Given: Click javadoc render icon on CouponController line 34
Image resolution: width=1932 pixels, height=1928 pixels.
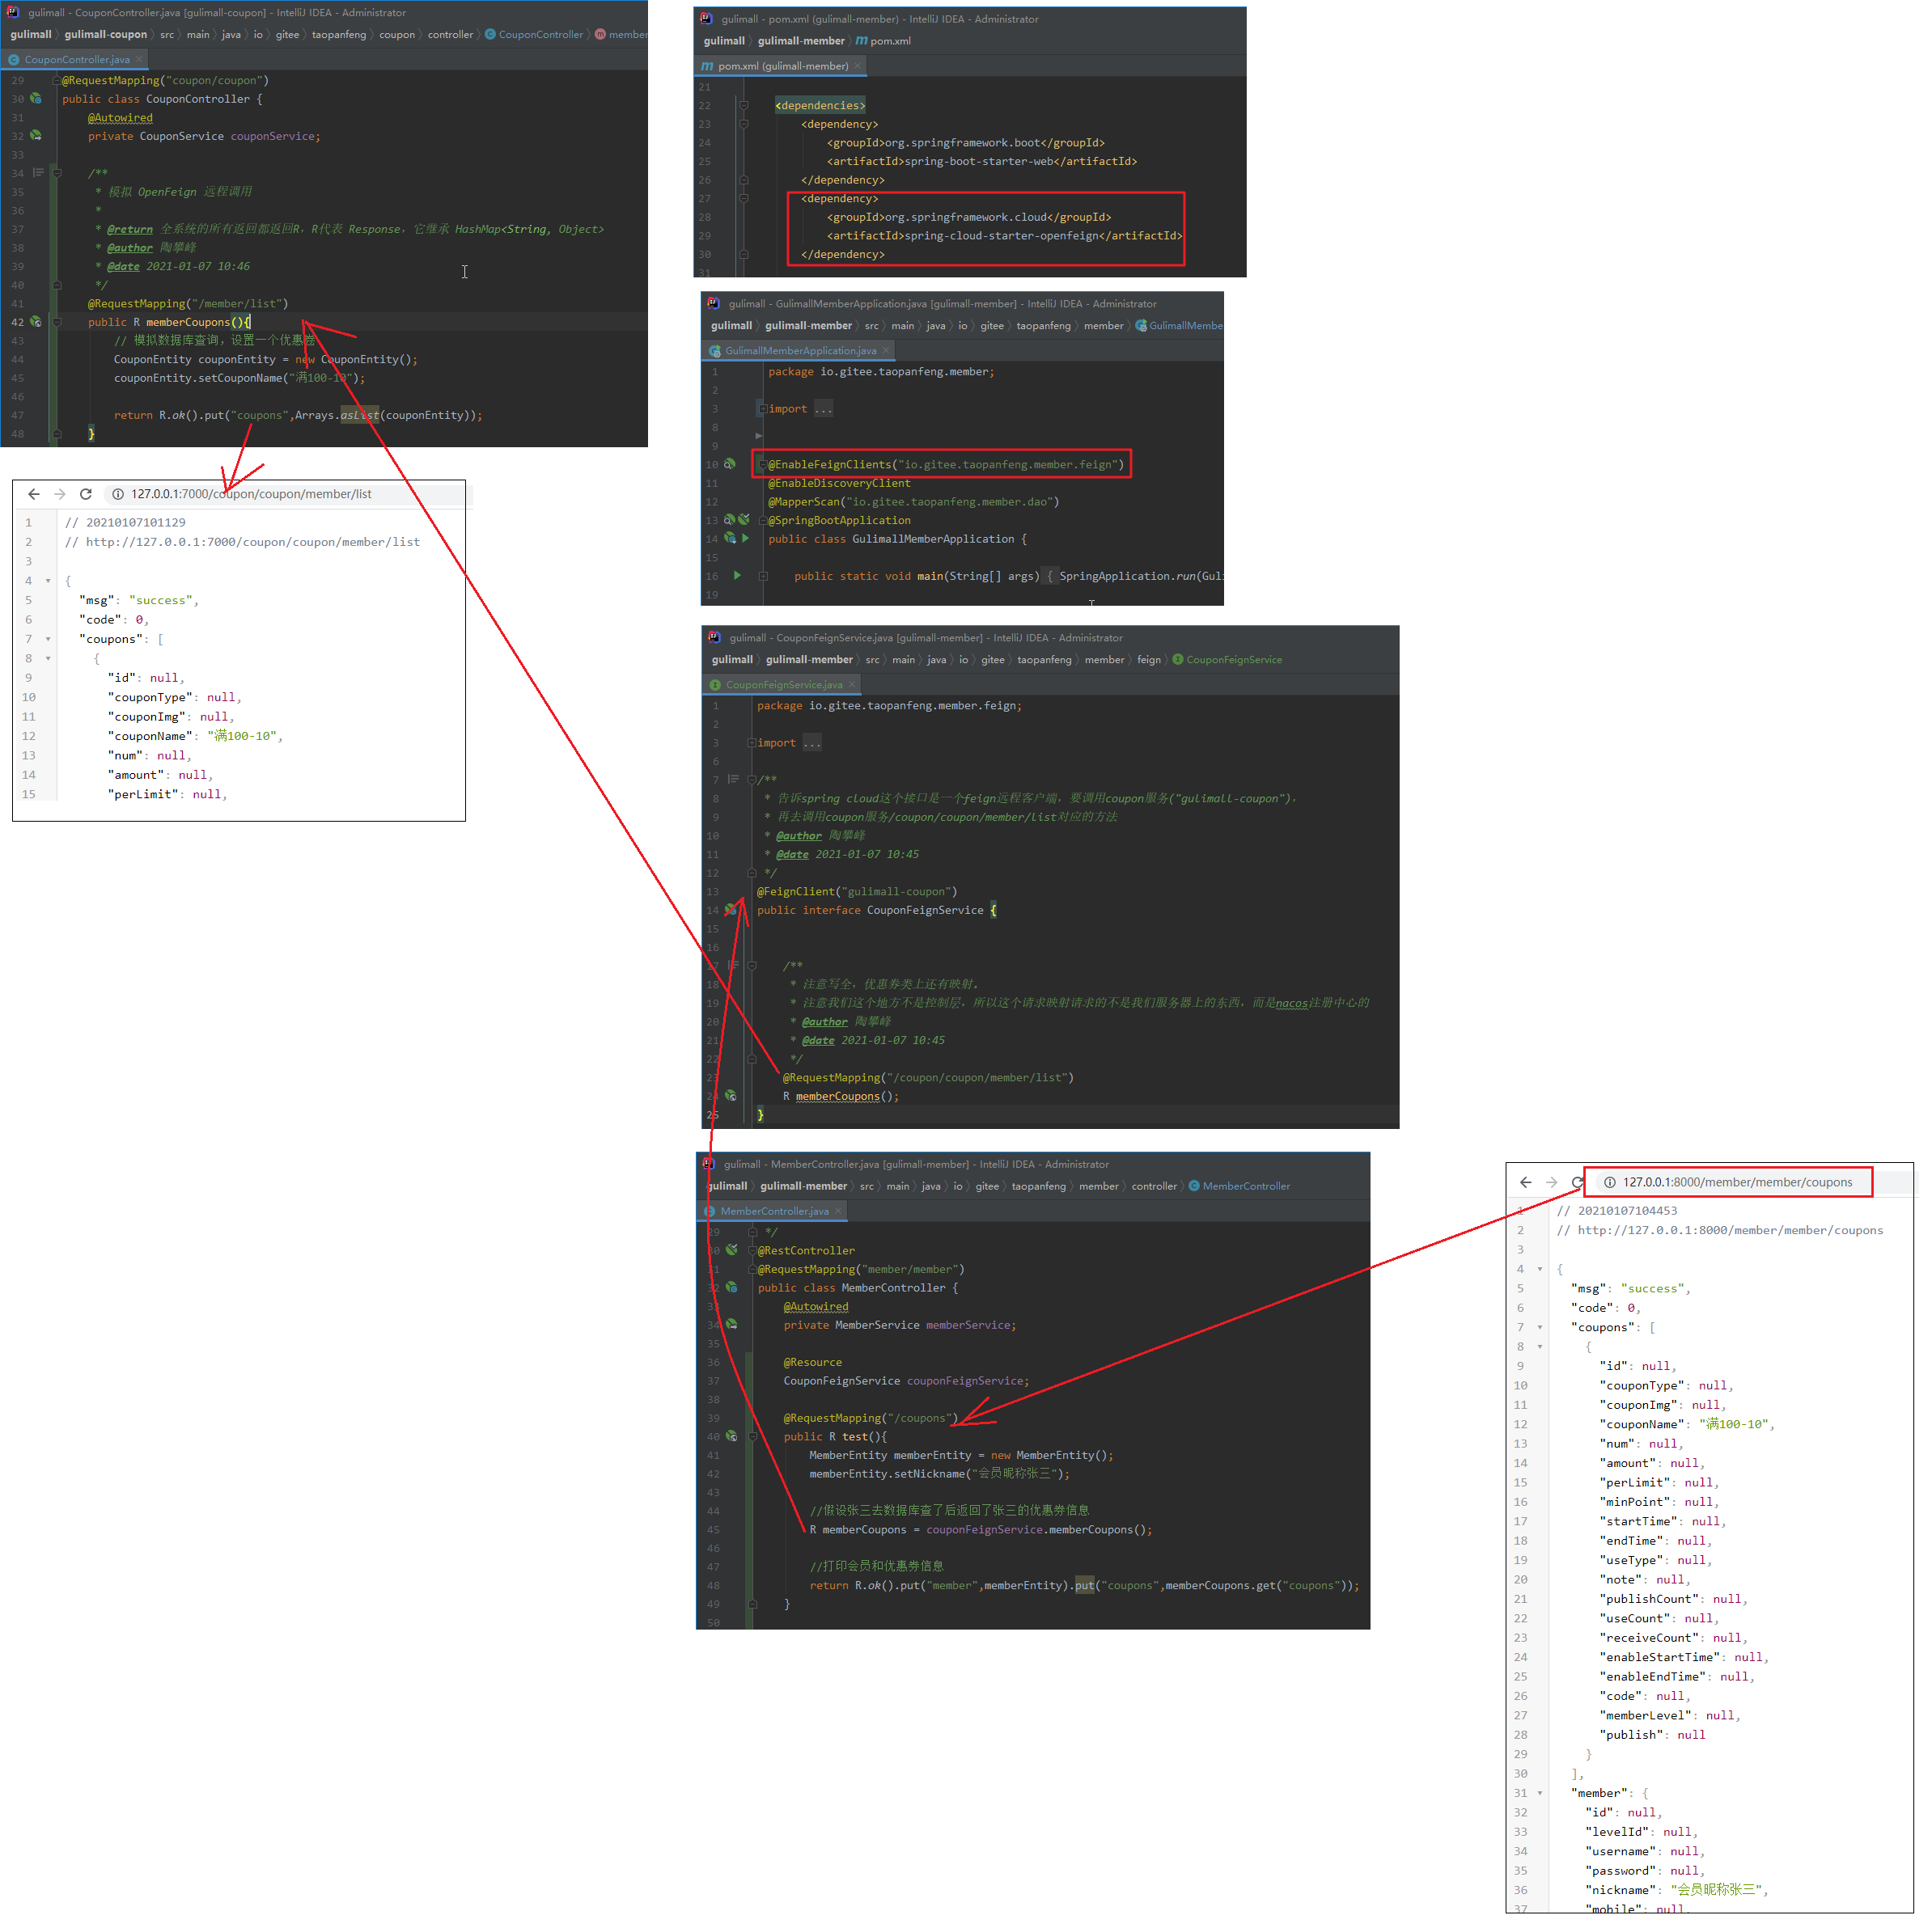Looking at the screenshot, I should [38, 173].
